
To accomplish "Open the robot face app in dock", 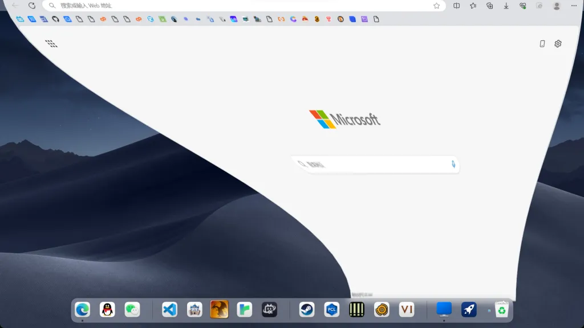I will pyautogui.click(x=269, y=309).
